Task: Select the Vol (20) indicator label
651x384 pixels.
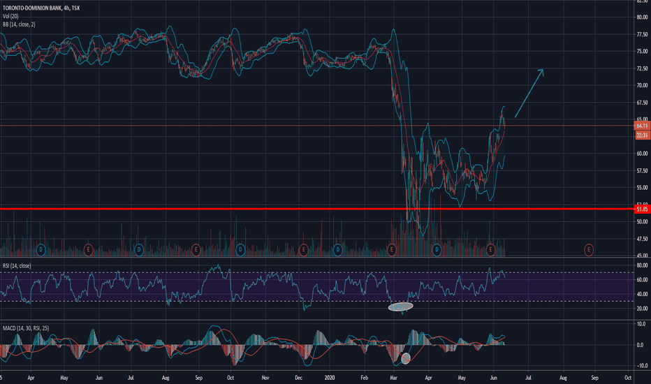Action: [x=10, y=16]
